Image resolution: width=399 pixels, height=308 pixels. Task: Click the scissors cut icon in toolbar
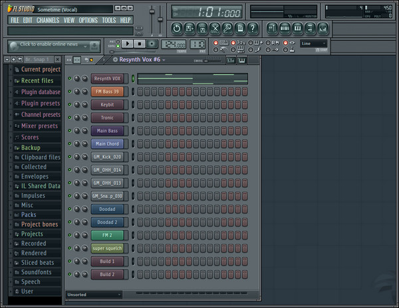click(215, 28)
